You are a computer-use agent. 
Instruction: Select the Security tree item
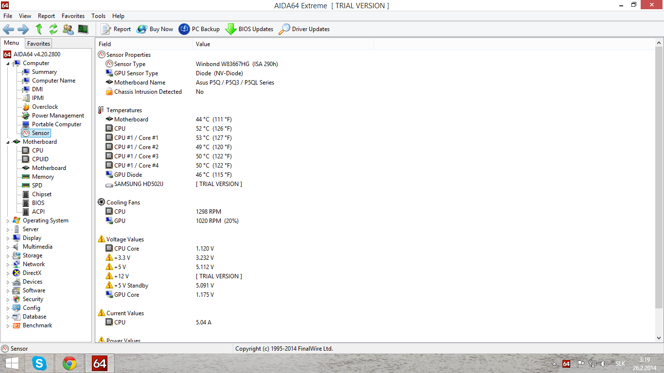33,299
